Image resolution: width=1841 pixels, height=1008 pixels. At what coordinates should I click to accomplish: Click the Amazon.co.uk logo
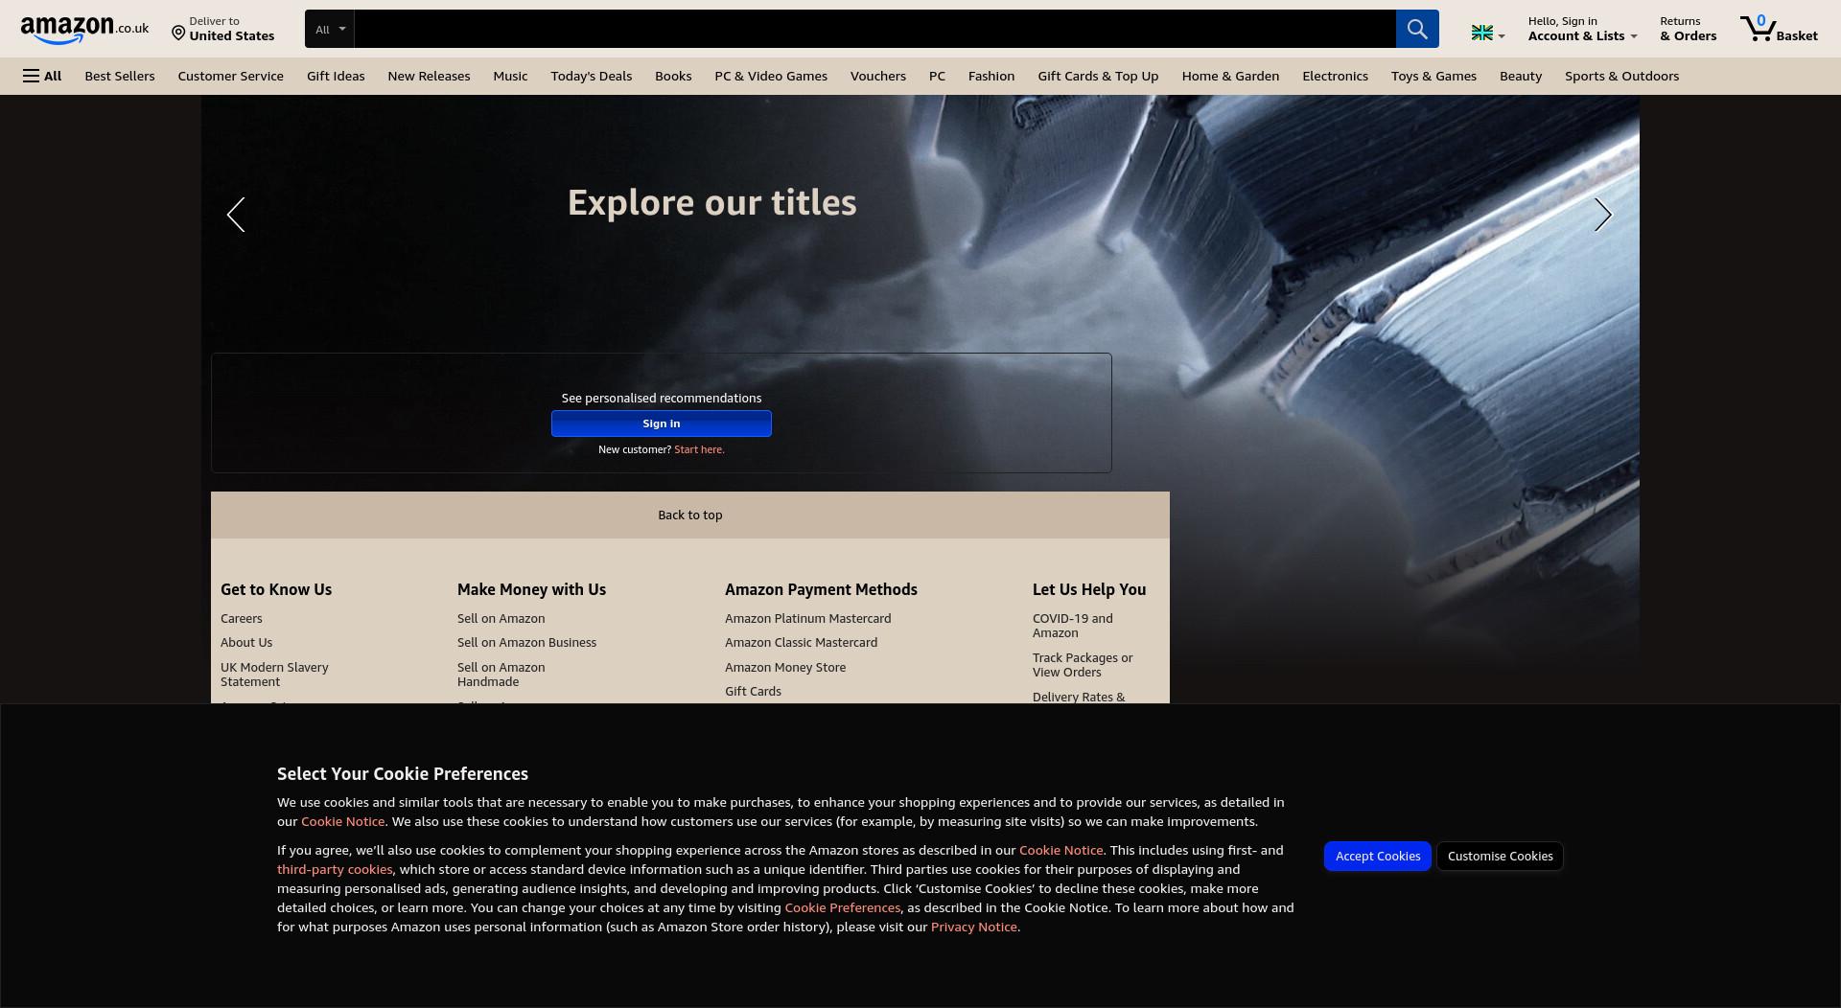(x=84, y=29)
